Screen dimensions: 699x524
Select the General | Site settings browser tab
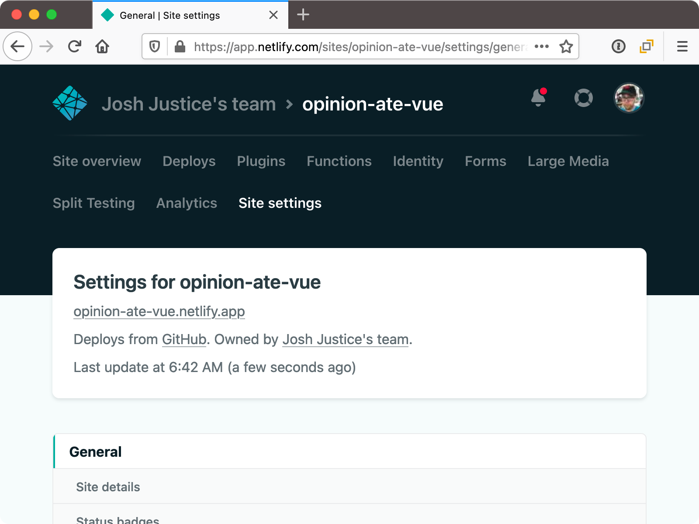190,15
